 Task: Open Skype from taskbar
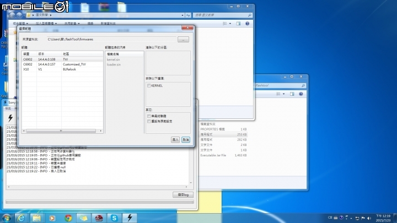coord(114,218)
